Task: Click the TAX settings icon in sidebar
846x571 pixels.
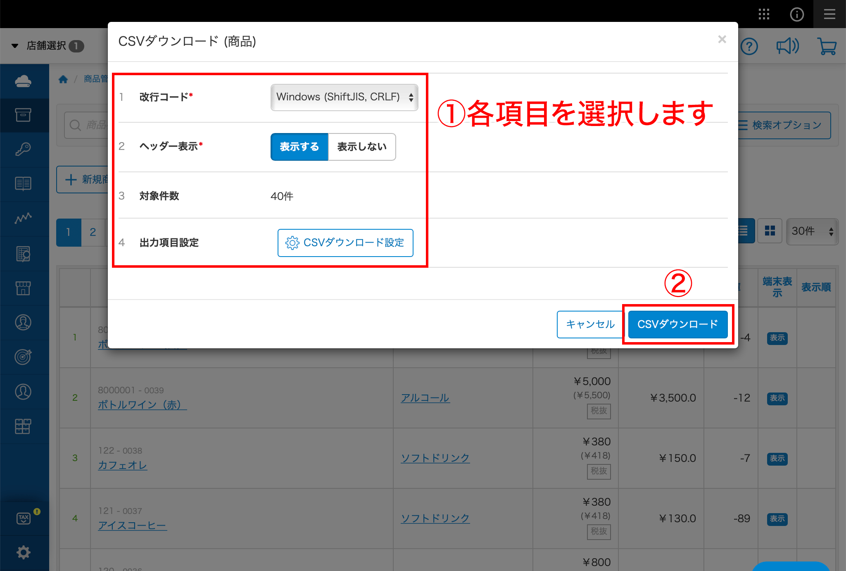Action: coord(24,518)
